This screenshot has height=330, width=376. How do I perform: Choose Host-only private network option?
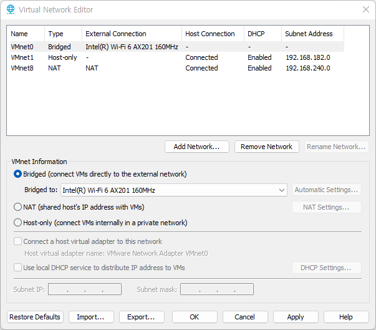[x=17, y=223]
